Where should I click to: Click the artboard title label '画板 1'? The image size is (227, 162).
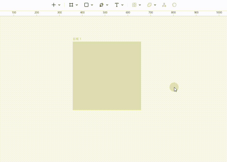tap(77, 39)
